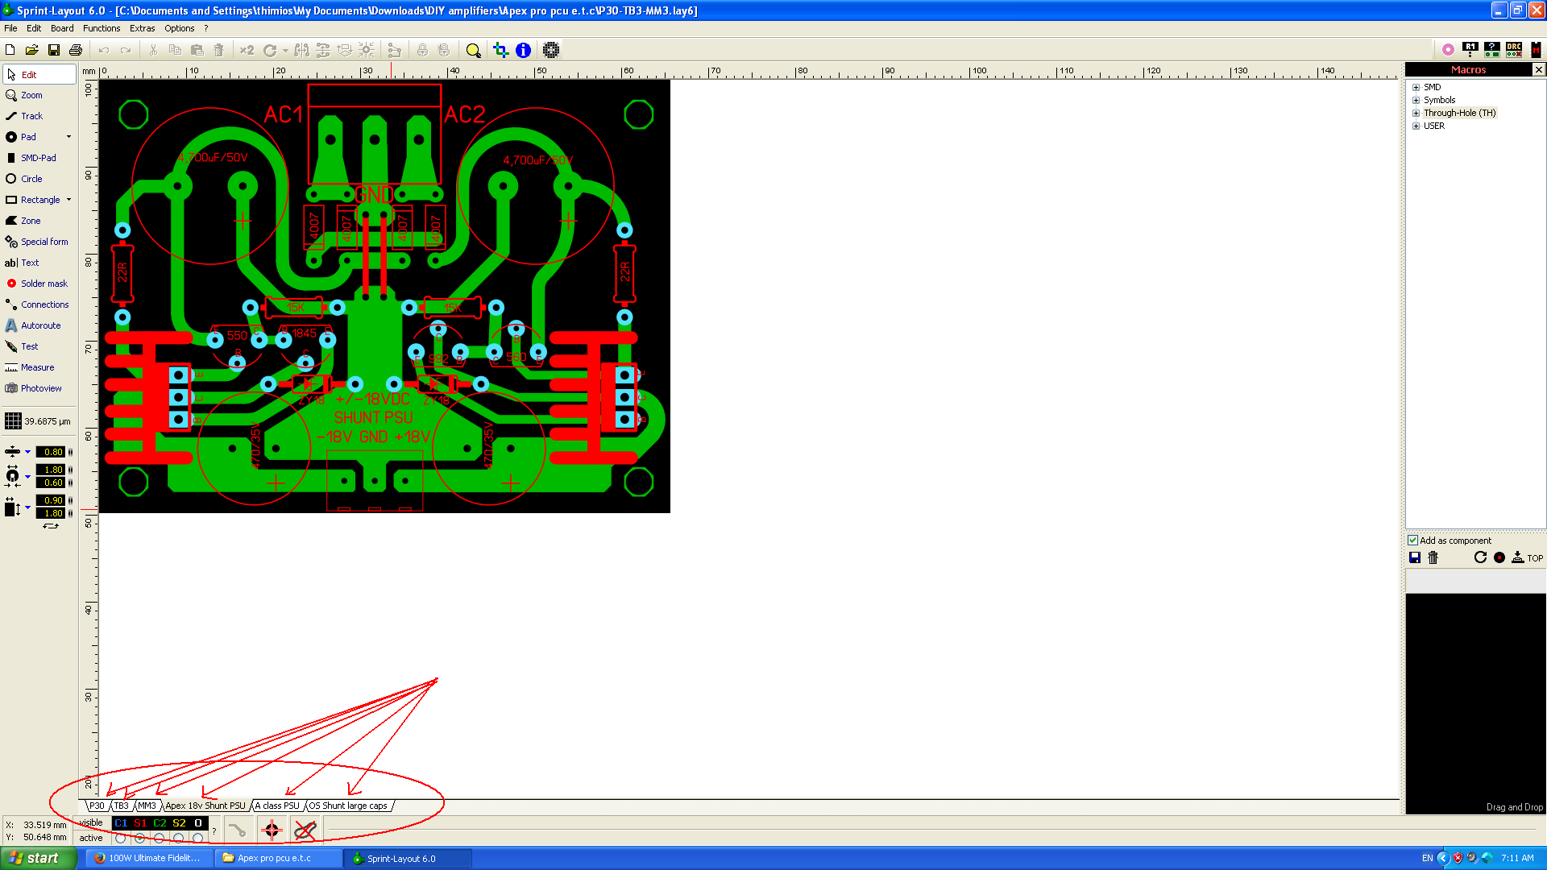
Task: Expand the Through-Hole (TH) macros folder
Action: point(1416,113)
